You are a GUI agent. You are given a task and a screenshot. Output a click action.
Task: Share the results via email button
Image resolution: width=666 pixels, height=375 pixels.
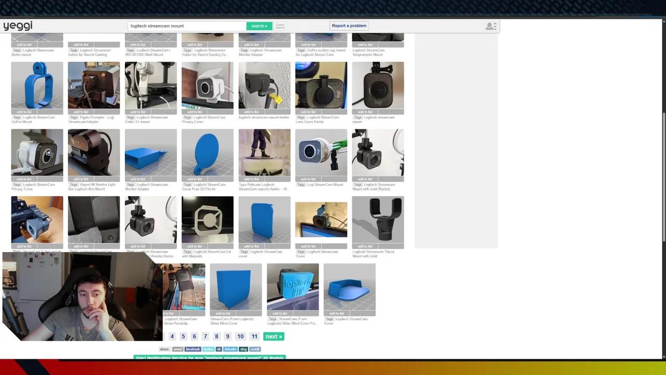(177, 349)
